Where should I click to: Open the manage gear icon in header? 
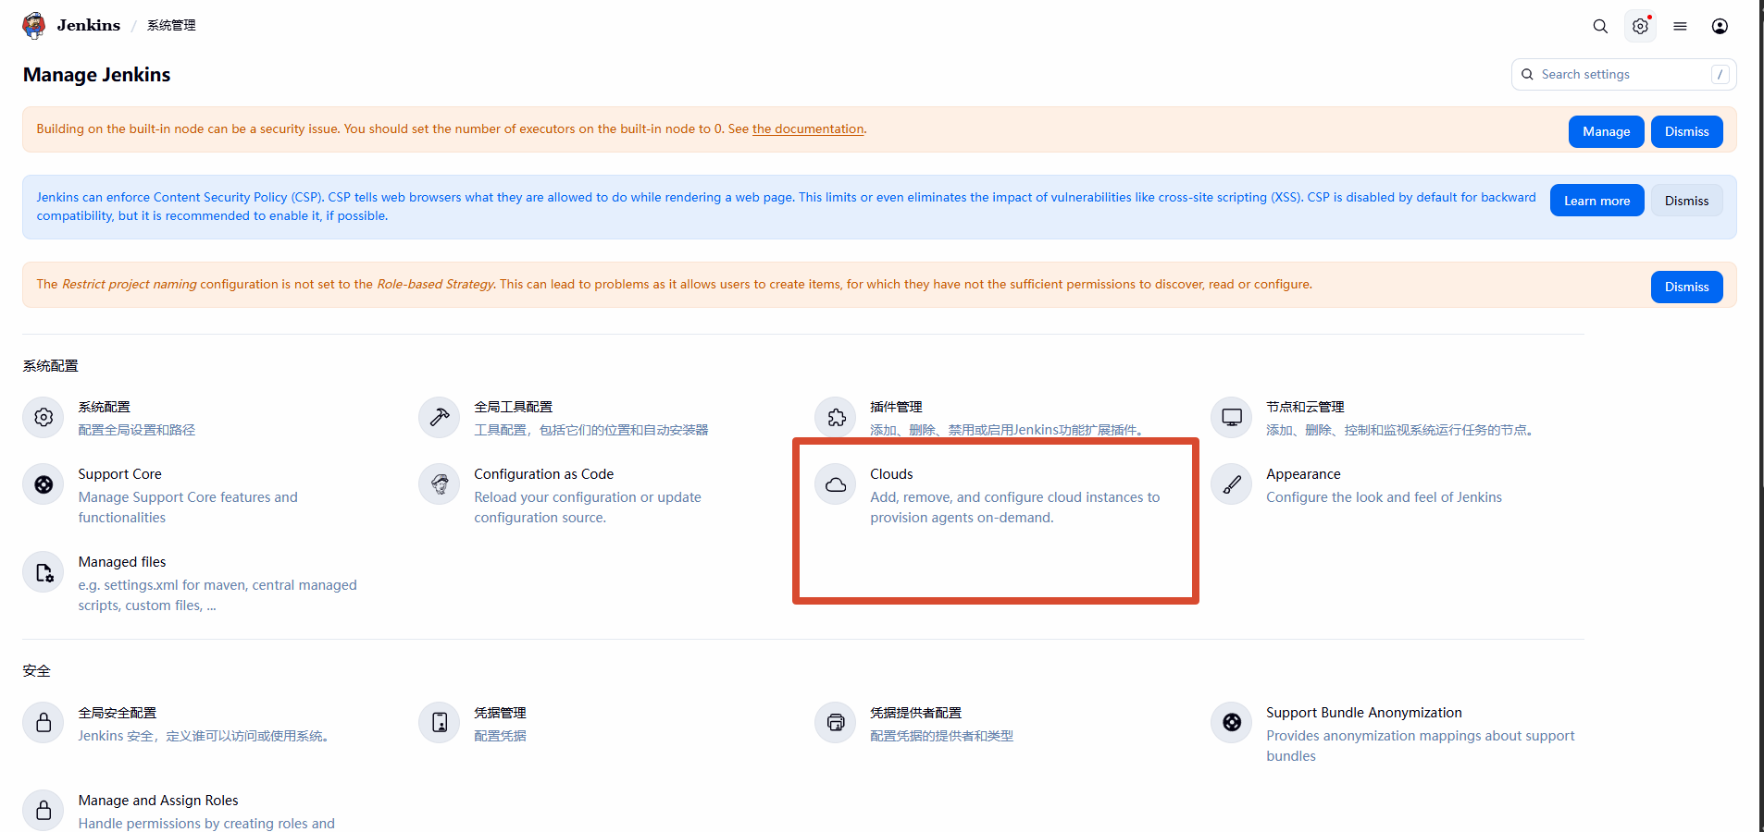click(1640, 26)
